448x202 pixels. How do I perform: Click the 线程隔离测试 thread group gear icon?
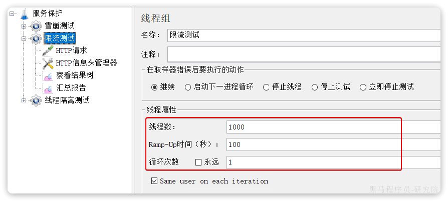pos(37,100)
